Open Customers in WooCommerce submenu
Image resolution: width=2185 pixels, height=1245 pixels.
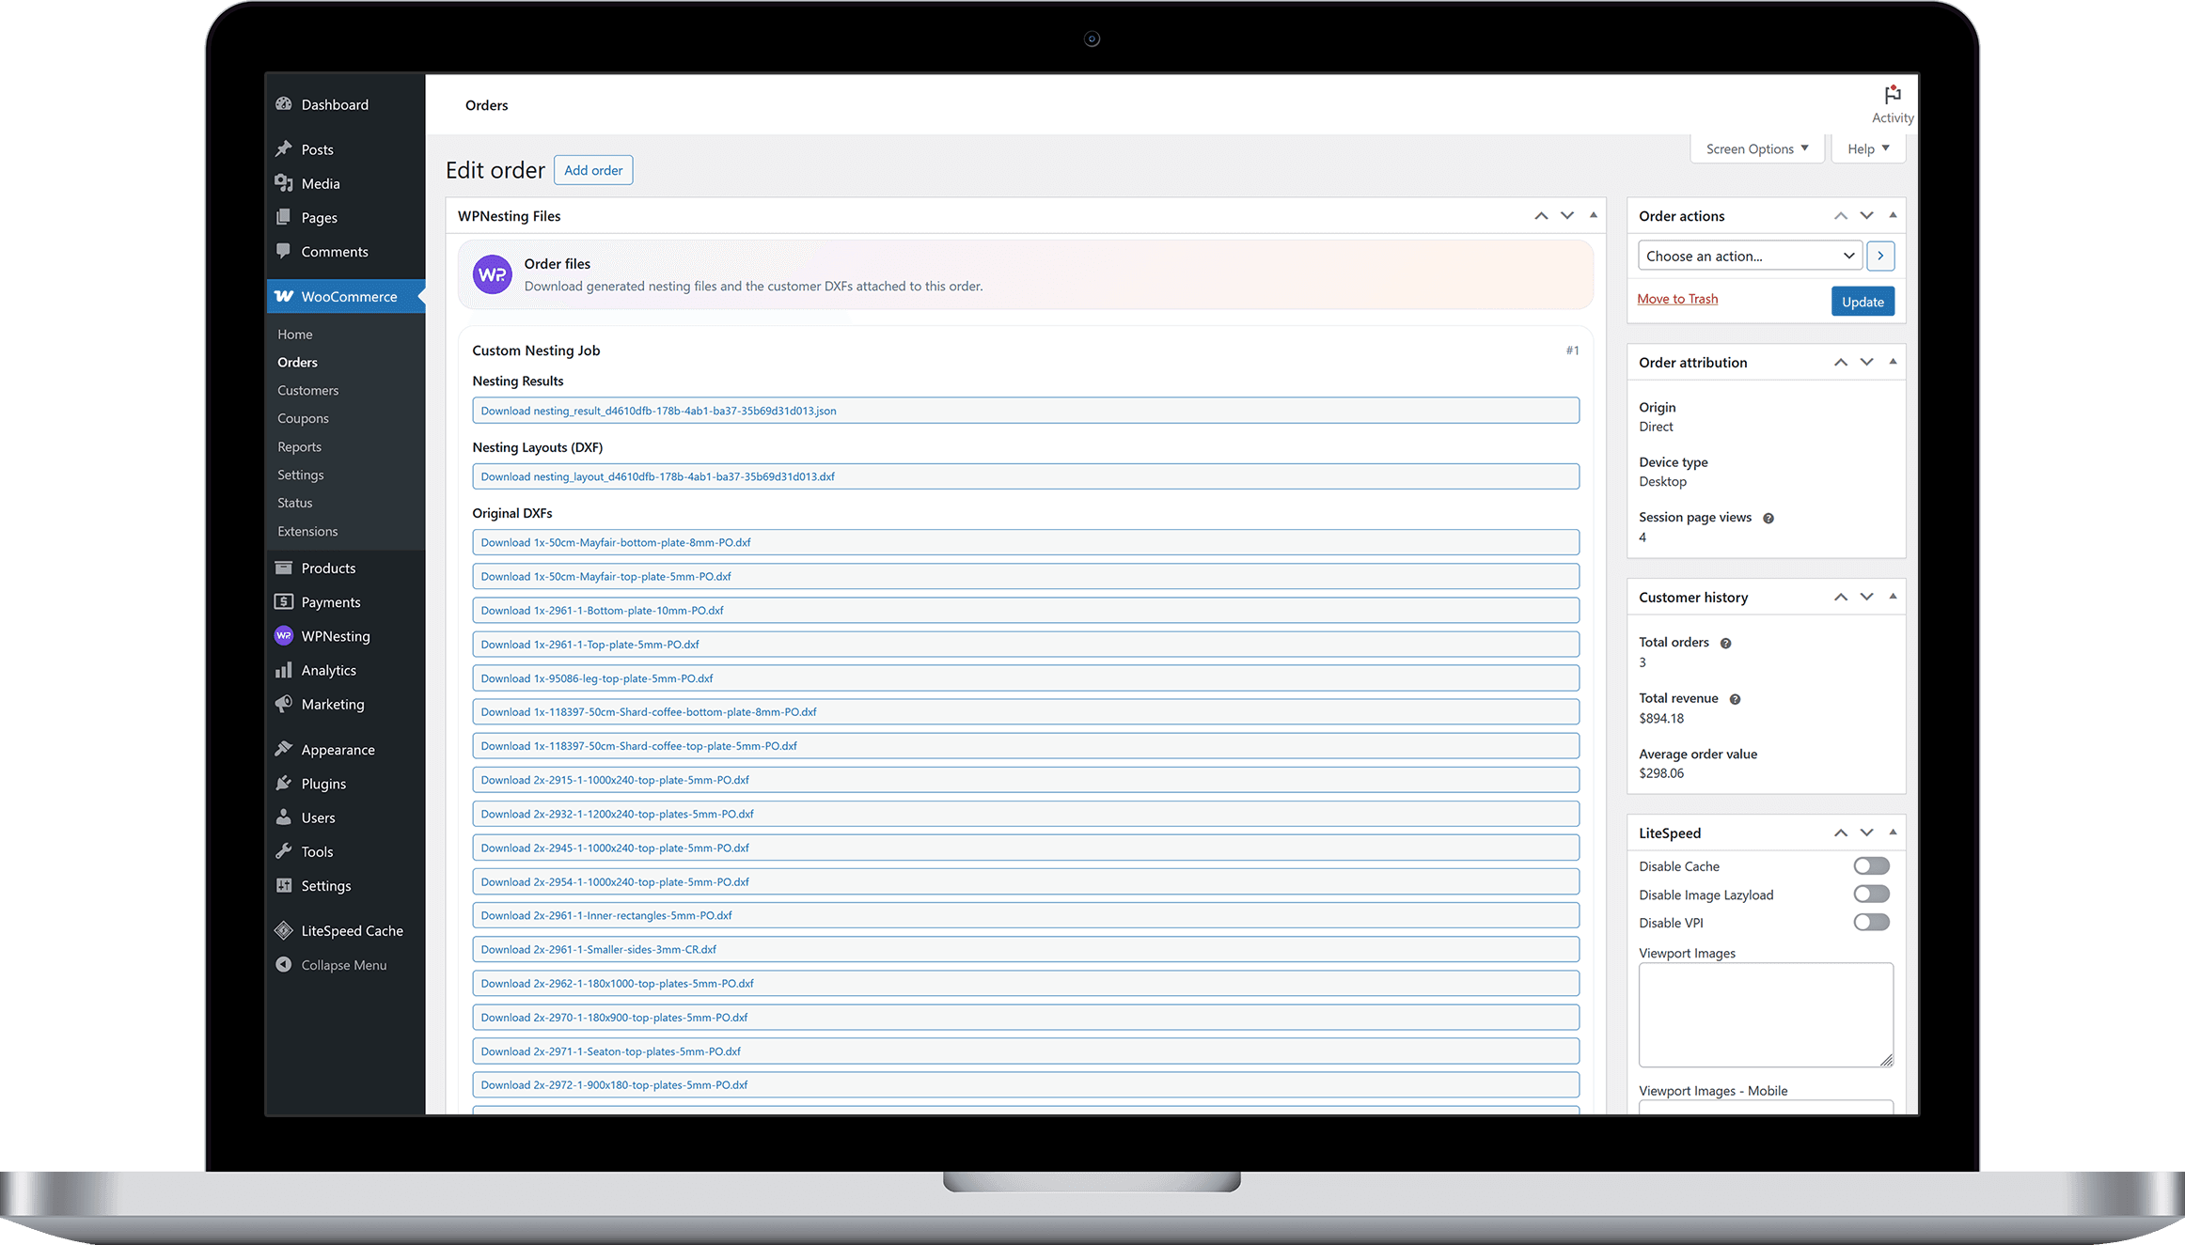pyautogui.click(x=307, y=390)
